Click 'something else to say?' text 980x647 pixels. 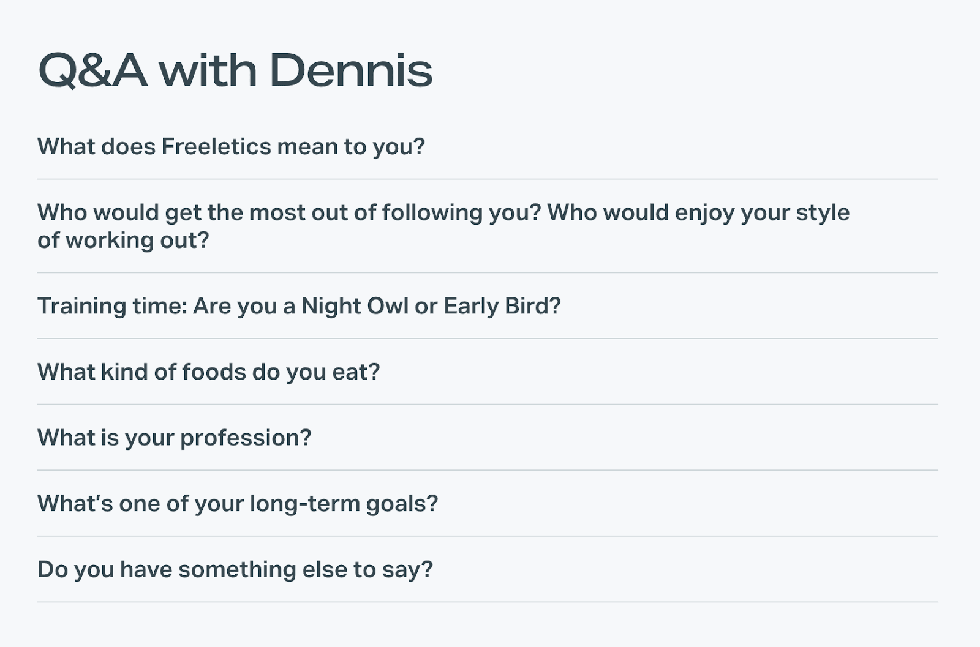tap(305, 569)
